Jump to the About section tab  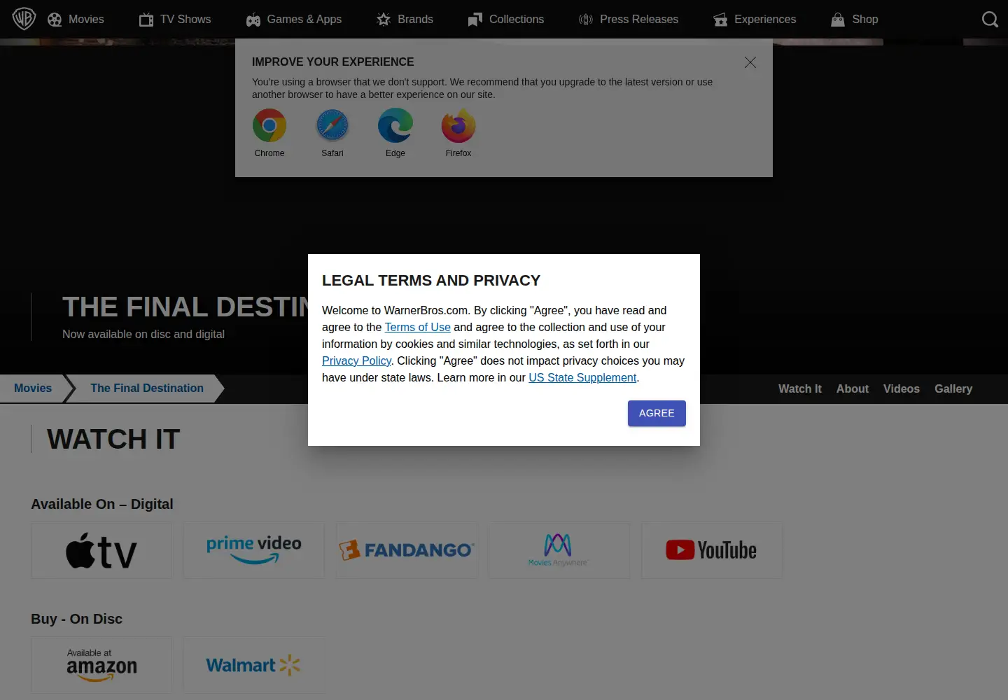tap(853, 388)
